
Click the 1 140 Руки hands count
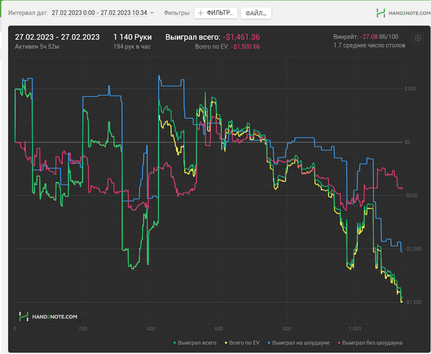tap(132, 37)
